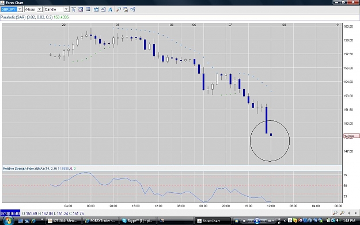Click the magnifier zoom tool in toolbar

(119, 9)
